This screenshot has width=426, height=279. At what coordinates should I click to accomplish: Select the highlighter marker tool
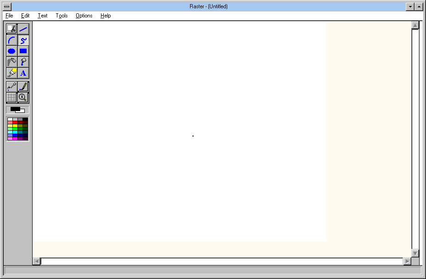[x=11, y=73]
